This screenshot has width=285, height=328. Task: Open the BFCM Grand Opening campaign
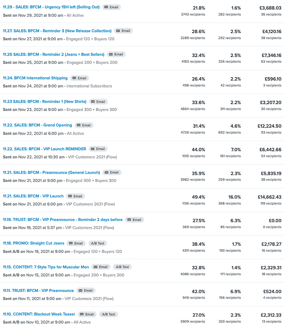(37, 125)
